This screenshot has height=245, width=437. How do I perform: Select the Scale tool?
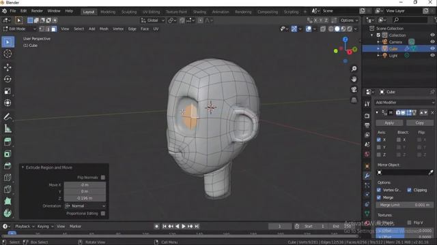(8, 91)
